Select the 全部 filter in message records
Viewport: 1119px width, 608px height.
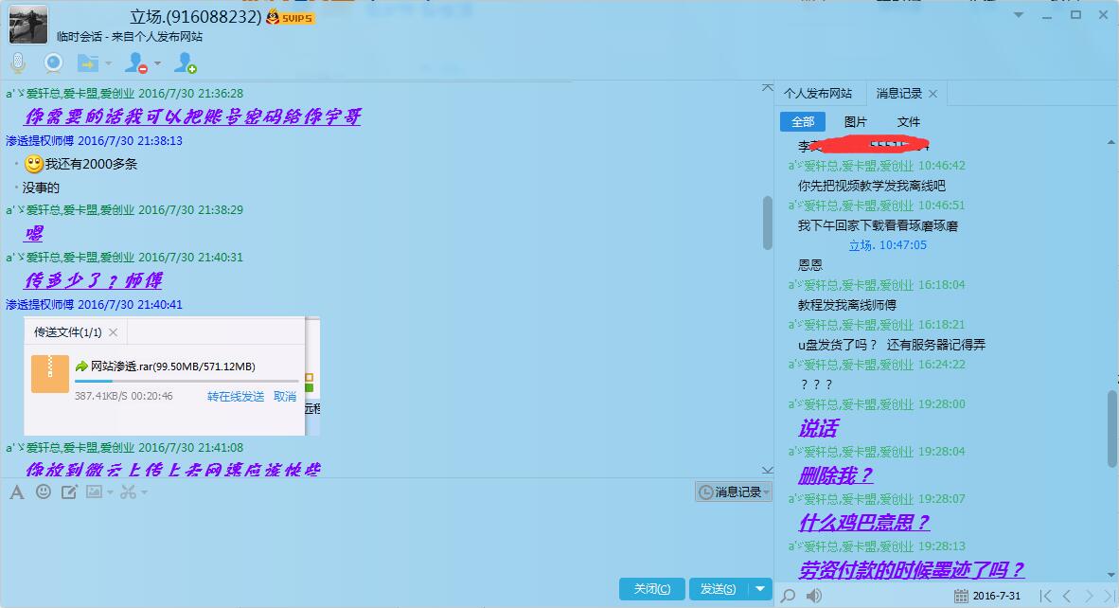803,122
